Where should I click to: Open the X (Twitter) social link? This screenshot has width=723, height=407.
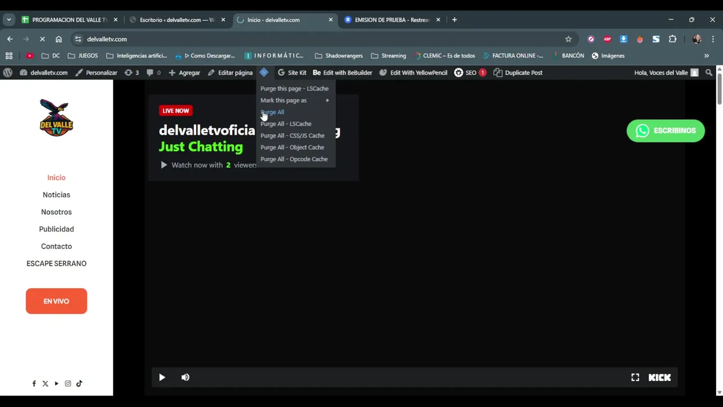click(x=45, y=383)
